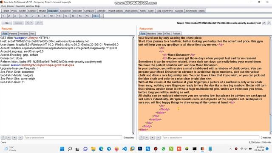Open the chat app taskbar icon
272x153 pixels.
[85, 149]
